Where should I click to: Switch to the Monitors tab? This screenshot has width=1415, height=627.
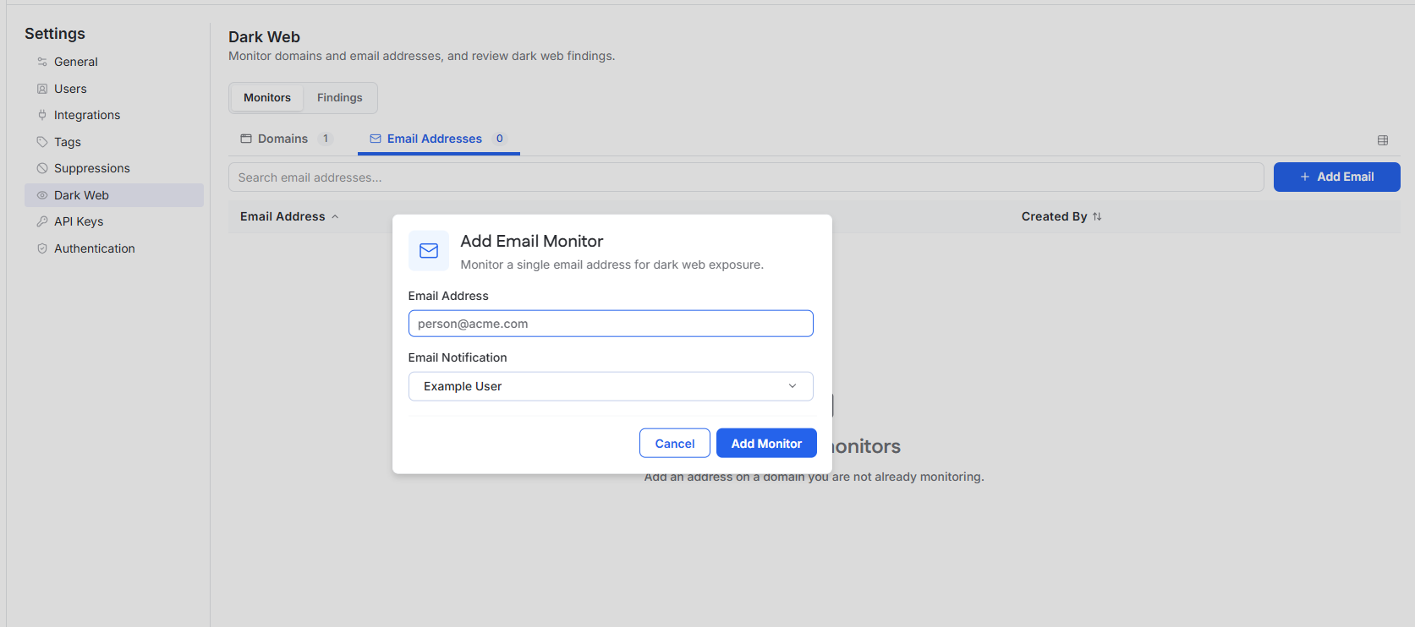(267, 98)
